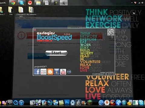145x108 pixels.
Task: Open the orange Blogger icon
Action: point(50,72)
